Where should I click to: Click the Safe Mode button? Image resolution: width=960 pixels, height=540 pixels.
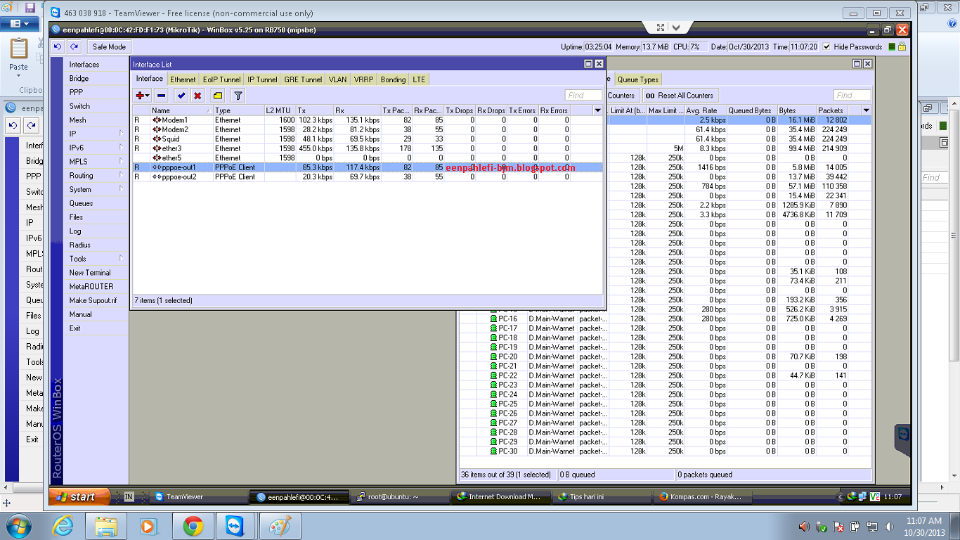[x=109, y=47]
